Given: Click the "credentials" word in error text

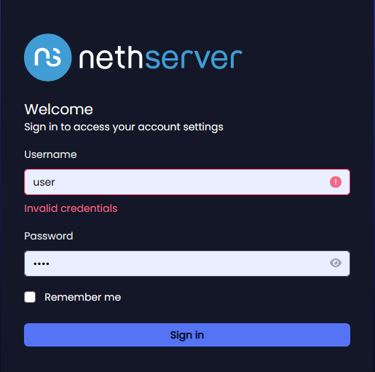Looking at the screenshot, I should [x=89, y=208].
